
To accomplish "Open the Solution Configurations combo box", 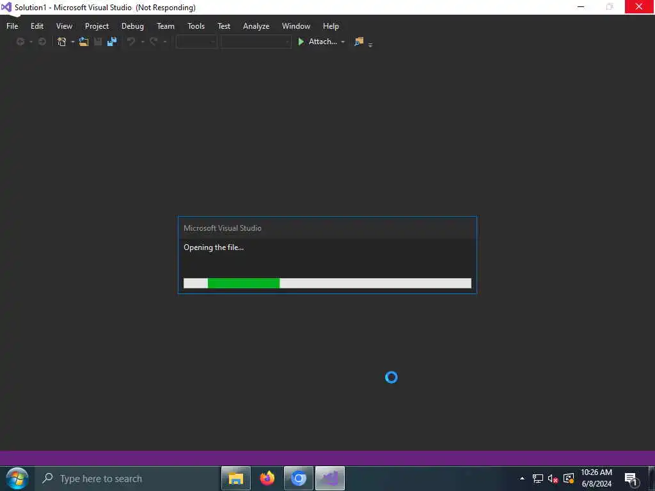I will tap(196, 42).
